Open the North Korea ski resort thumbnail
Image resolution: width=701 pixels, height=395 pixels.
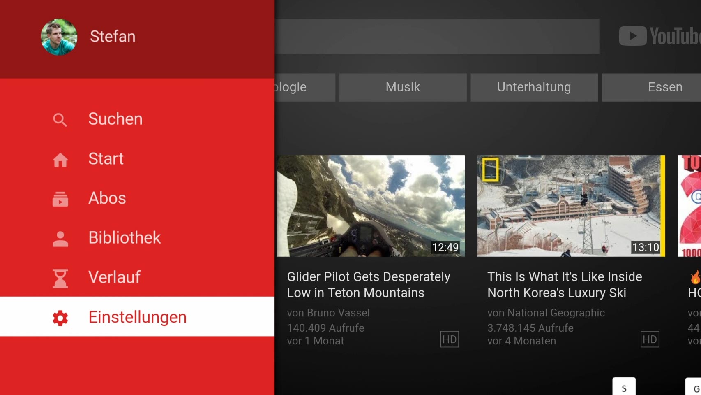click(571, 206)
